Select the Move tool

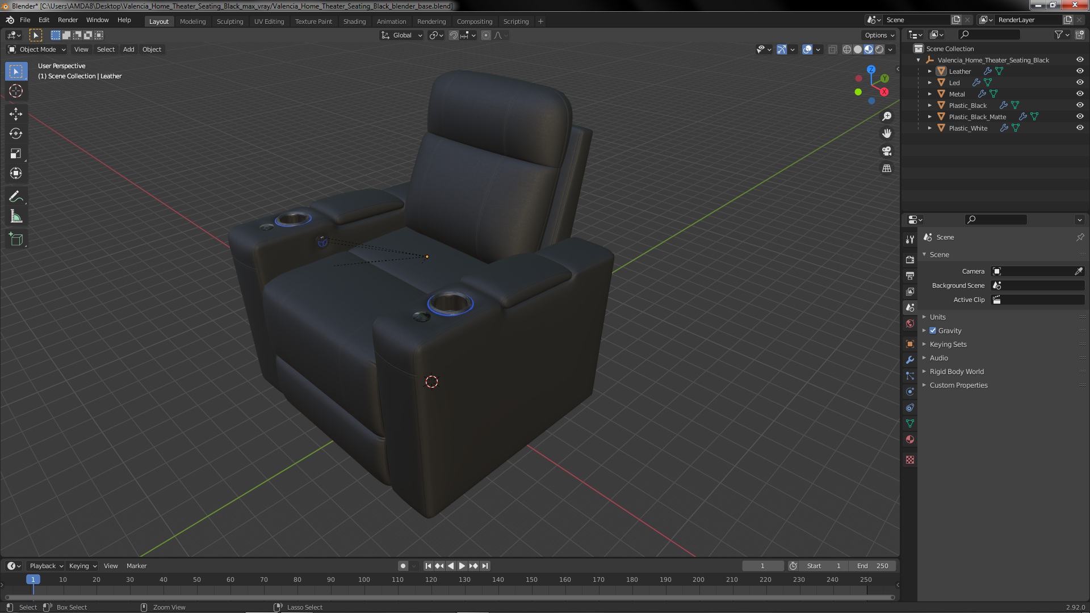coord(16,114)
